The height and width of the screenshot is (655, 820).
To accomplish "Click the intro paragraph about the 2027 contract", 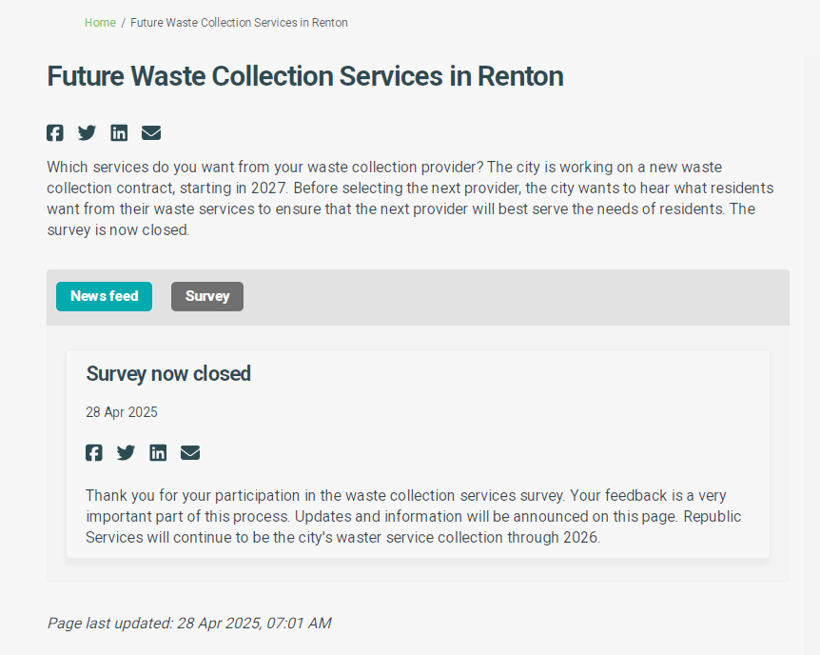I will tap(409, 199).
